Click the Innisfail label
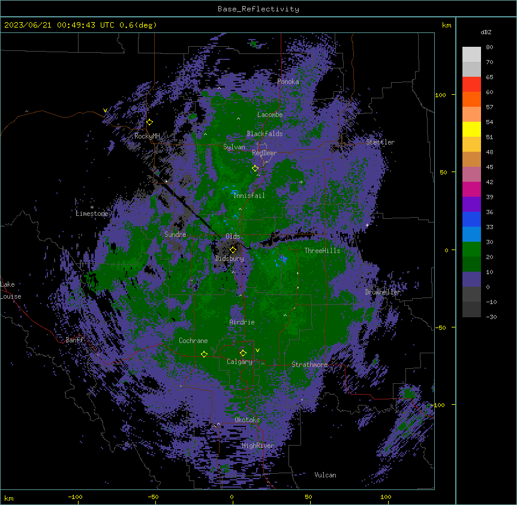 (x=249, y=196)
